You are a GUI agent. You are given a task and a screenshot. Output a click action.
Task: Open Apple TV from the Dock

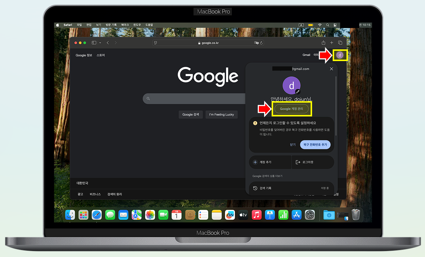click(243, 215)
